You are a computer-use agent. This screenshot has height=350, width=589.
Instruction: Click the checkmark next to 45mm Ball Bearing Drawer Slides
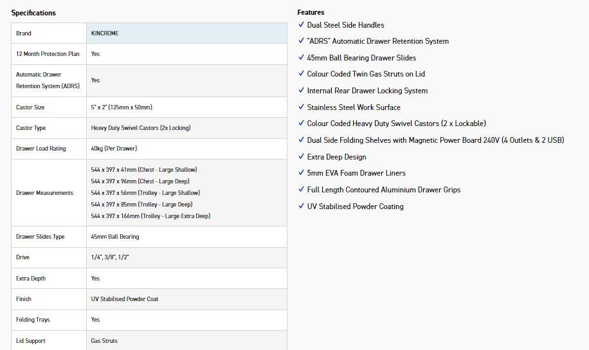[x=301, y=57]
